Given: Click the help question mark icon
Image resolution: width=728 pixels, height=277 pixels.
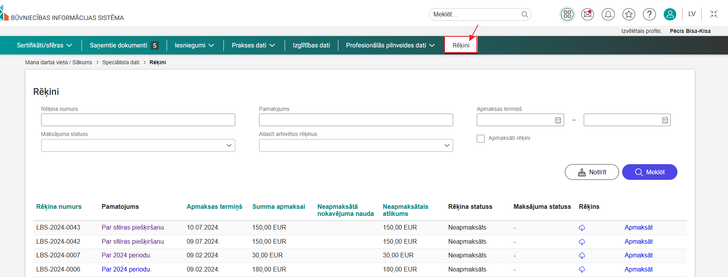Looking at the screenshot, I should tap(649, 14).
